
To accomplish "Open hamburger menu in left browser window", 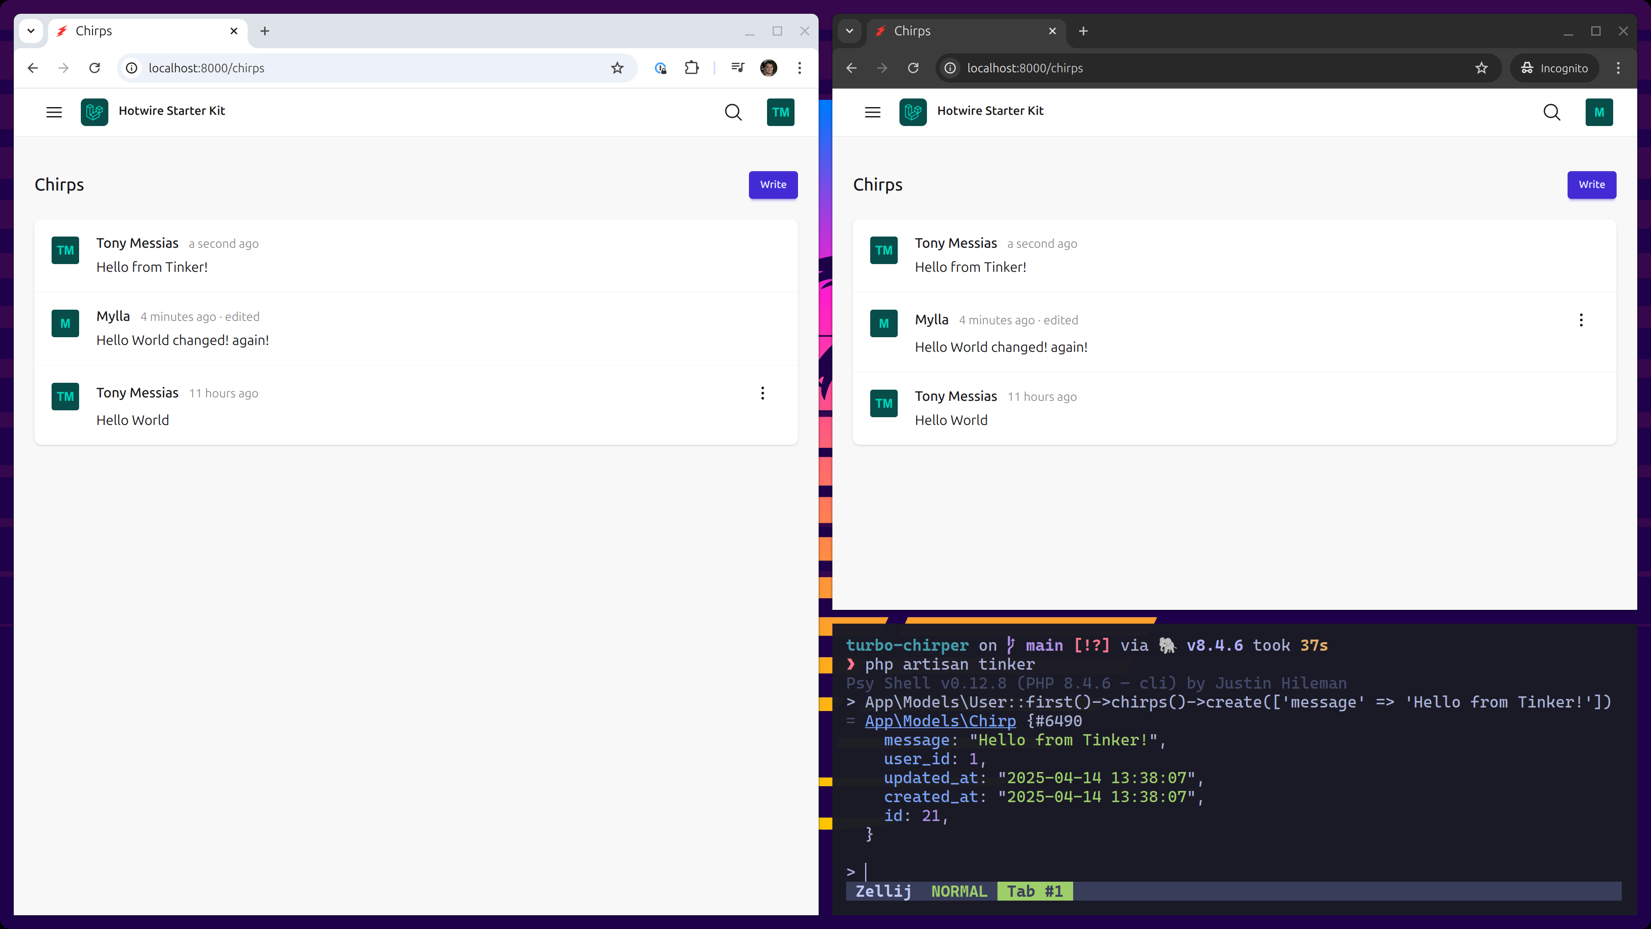I will [x=54, y=112].
